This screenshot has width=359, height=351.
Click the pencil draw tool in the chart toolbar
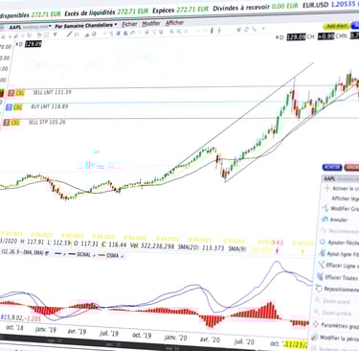(x=69, y=35)
